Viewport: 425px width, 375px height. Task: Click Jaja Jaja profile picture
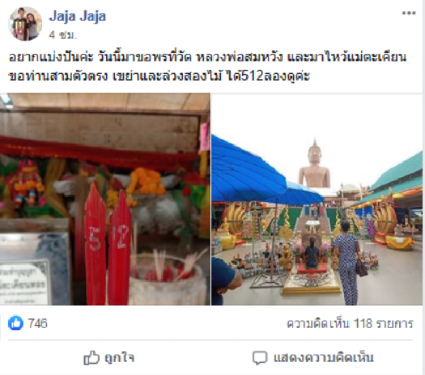click(x=25, y=24)
